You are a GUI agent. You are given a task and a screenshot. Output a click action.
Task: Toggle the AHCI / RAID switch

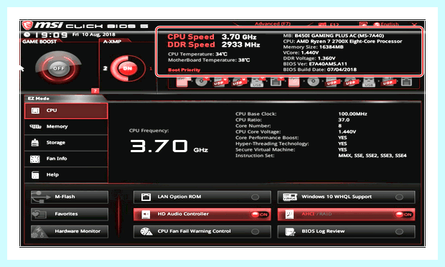(x=404, y=214)
